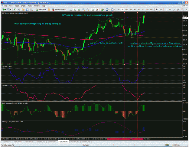Screen dimensions: 189x147
Task: Switch to MN monthly timeframe
Action: (x=152, y=10)
